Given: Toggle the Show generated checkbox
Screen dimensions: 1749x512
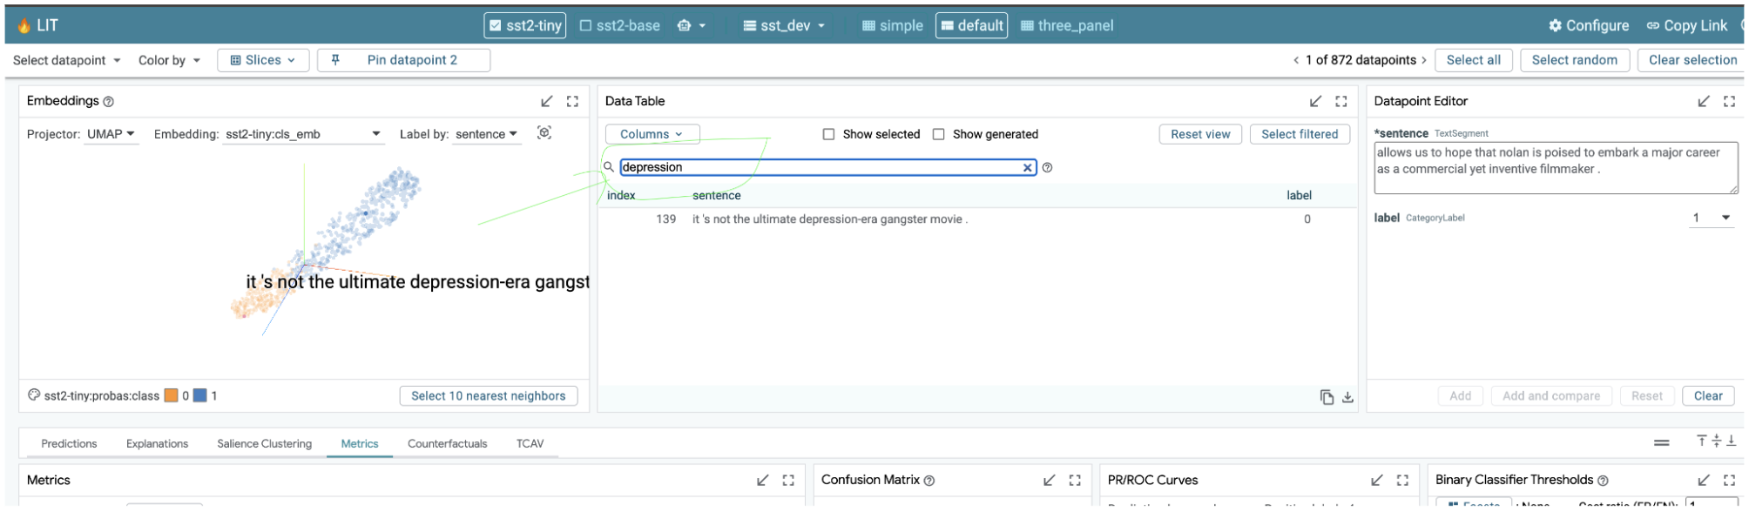Looking at the screenshot, I should pyautogui.click(x=938, y=134).
